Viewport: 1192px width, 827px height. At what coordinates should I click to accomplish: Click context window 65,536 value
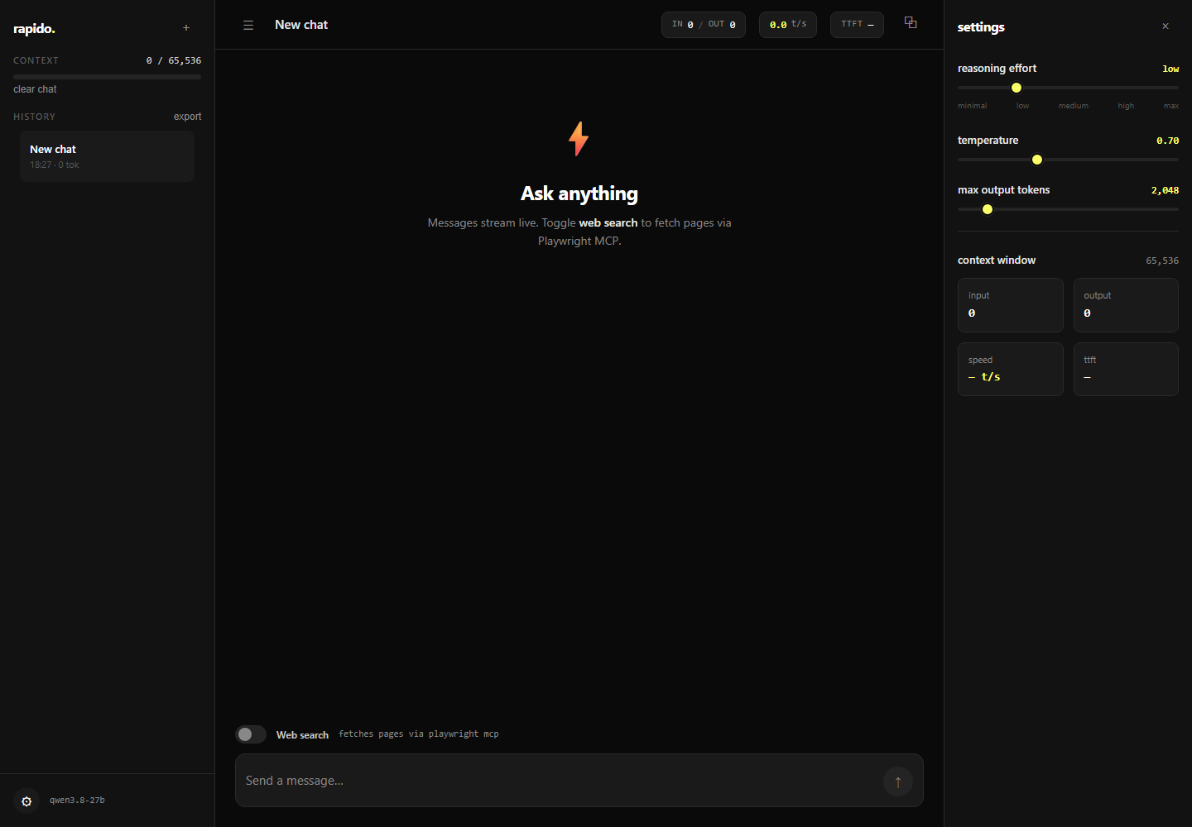click(1162, 261)
